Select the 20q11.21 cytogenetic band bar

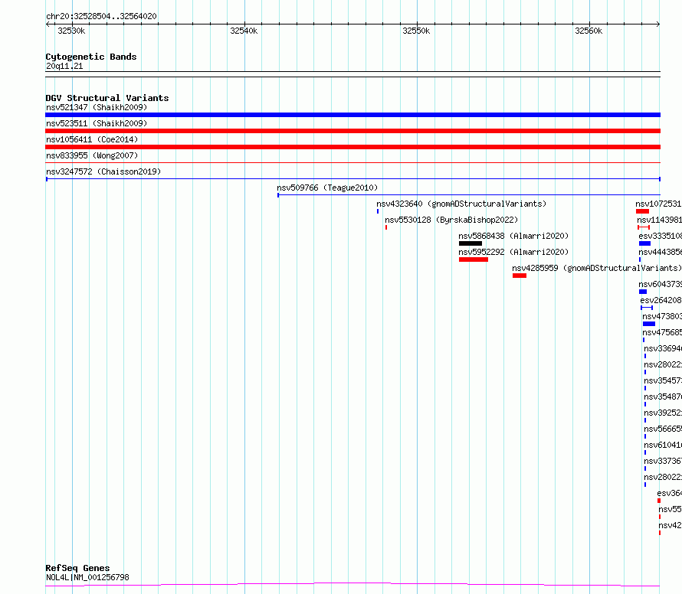352,74
